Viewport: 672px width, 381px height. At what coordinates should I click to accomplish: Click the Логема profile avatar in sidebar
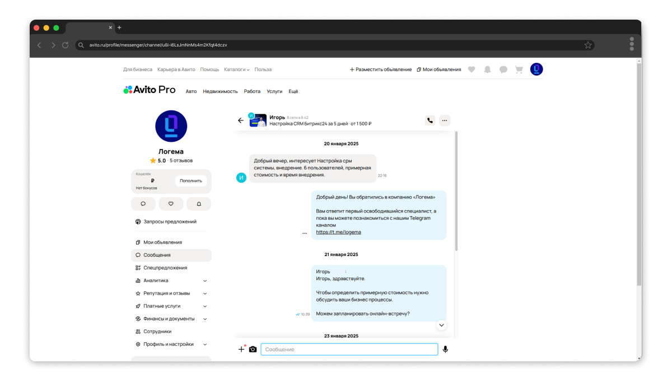171,126
